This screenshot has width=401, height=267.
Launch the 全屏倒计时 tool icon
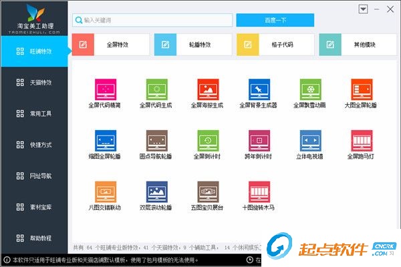[208, 141]
